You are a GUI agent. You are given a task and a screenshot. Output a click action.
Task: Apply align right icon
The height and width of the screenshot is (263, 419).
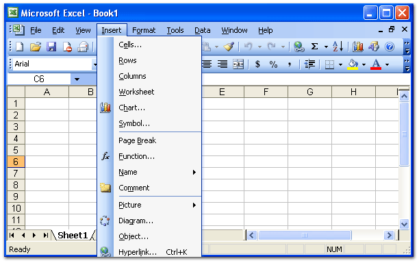pyautogui.click(x=223, y=64)
